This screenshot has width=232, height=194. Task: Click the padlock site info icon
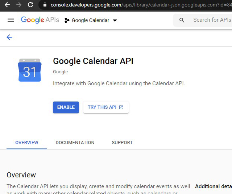(45, 5)
